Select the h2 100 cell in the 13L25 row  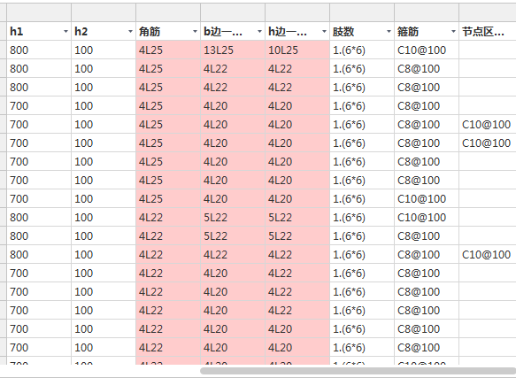pyautogui.click(x=104, y=50)
